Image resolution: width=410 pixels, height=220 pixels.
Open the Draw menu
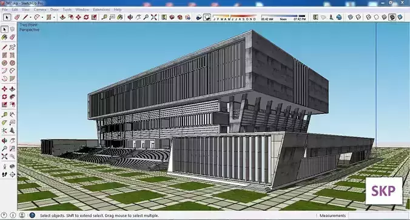click(54, 10)
